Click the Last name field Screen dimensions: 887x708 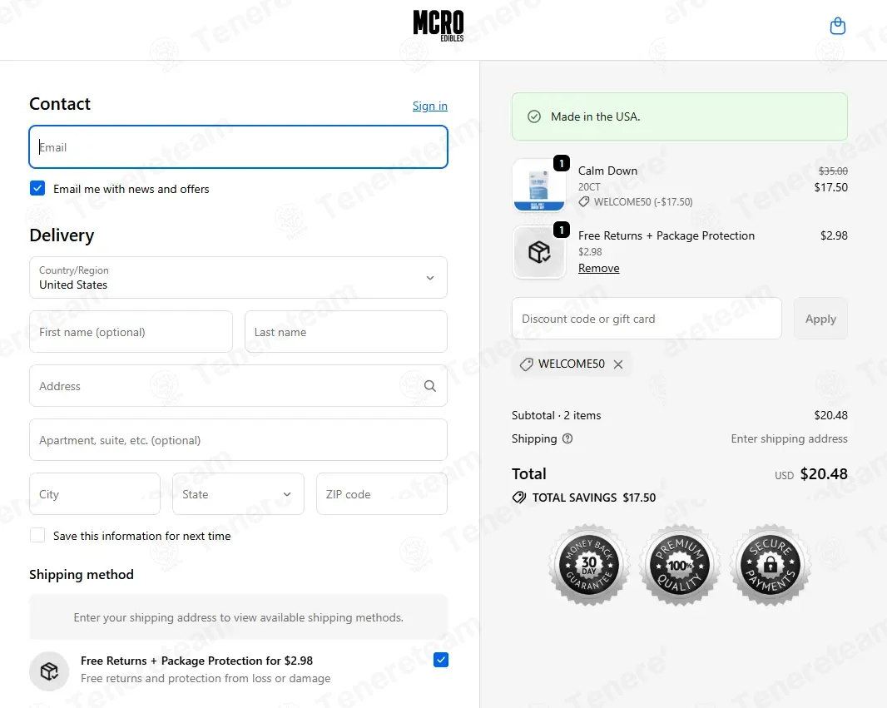point(345,332)
